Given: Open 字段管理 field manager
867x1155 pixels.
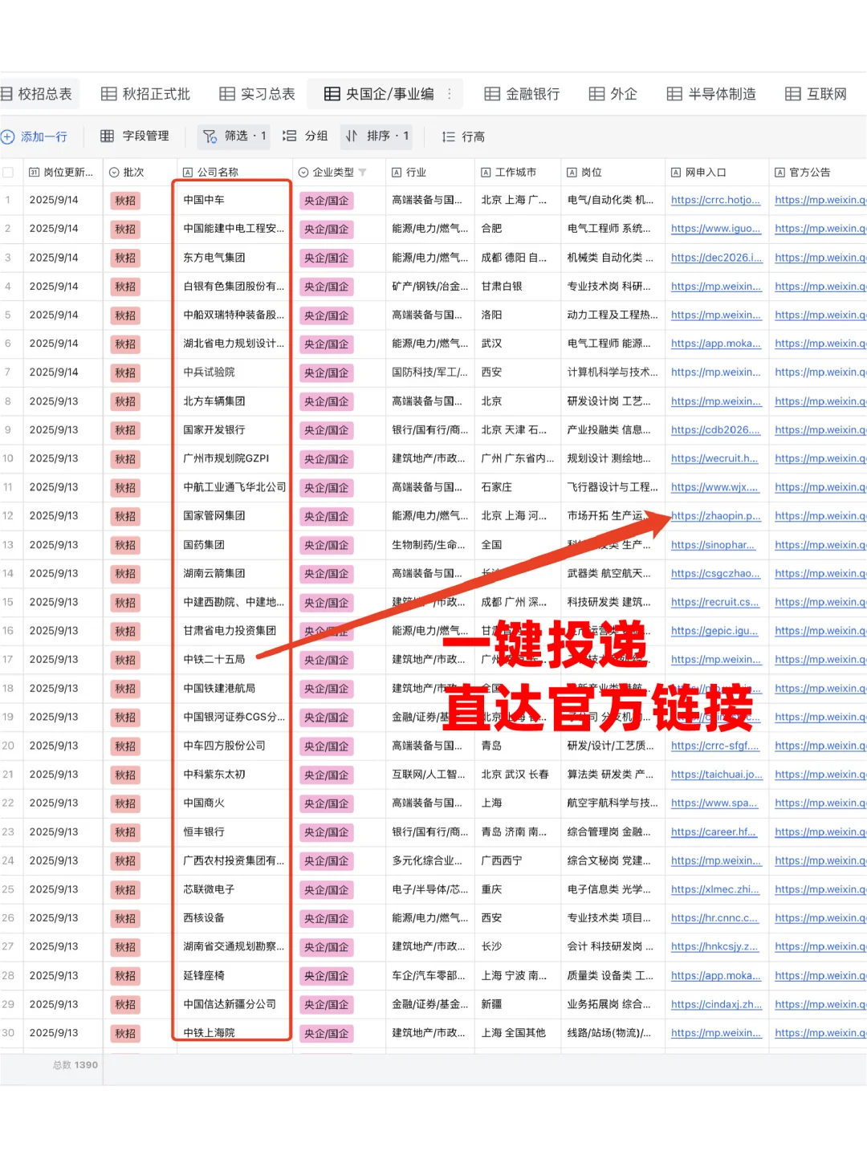Looking at the screenshot, I should coord(135,136).
